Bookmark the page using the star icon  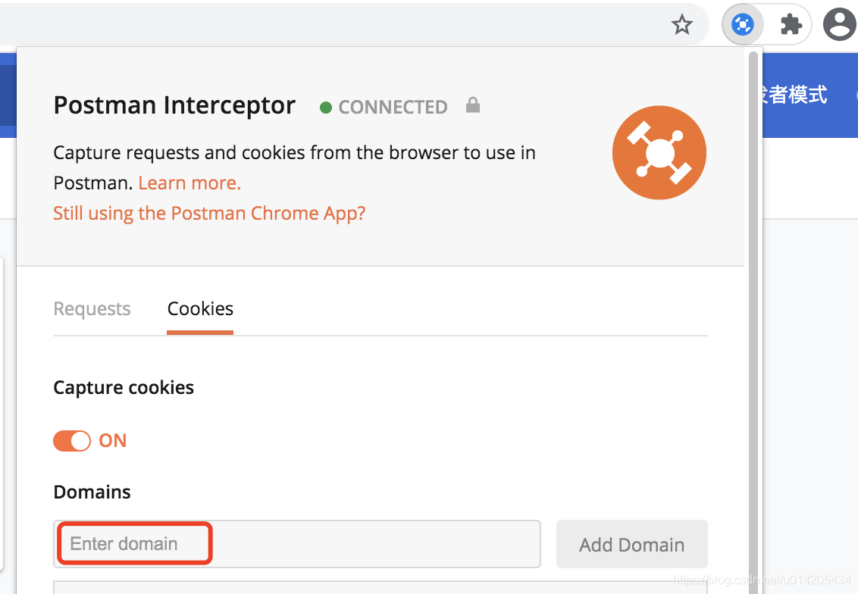tap(681, 24)
